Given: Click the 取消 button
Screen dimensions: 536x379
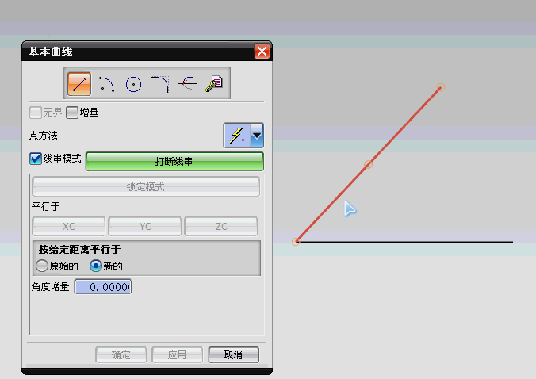Looking at the screenshot, I should click(x=233, y=354).
